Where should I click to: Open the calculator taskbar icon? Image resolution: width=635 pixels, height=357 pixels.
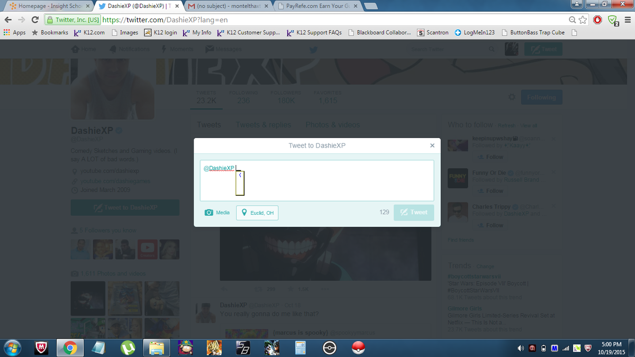point(300,347)
